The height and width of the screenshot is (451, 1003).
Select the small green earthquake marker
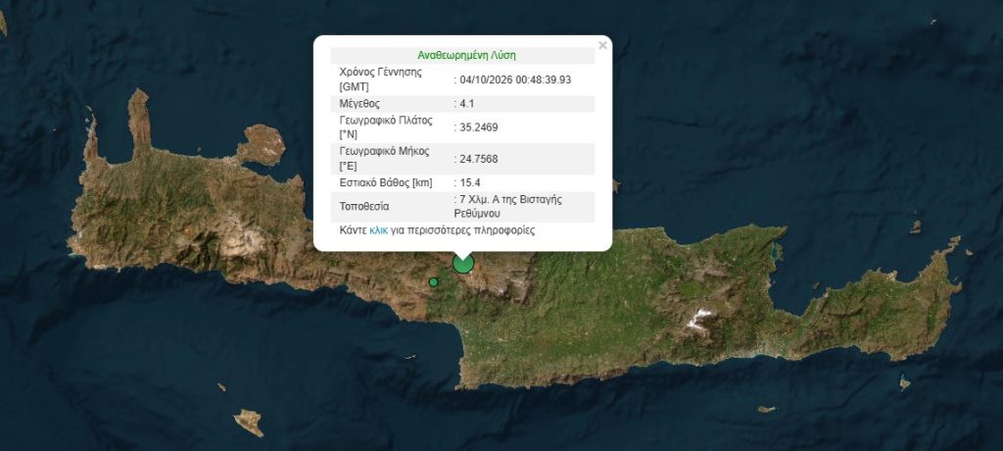[434, 282]
